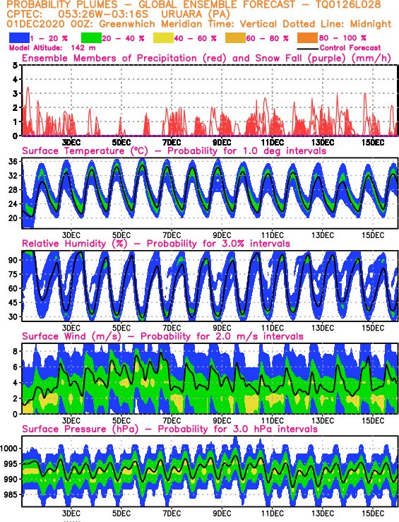The height and width of the screenshot is (522, 399).
Task: Click the Relative Humidity chart title
Action: (x=156, y=244)
